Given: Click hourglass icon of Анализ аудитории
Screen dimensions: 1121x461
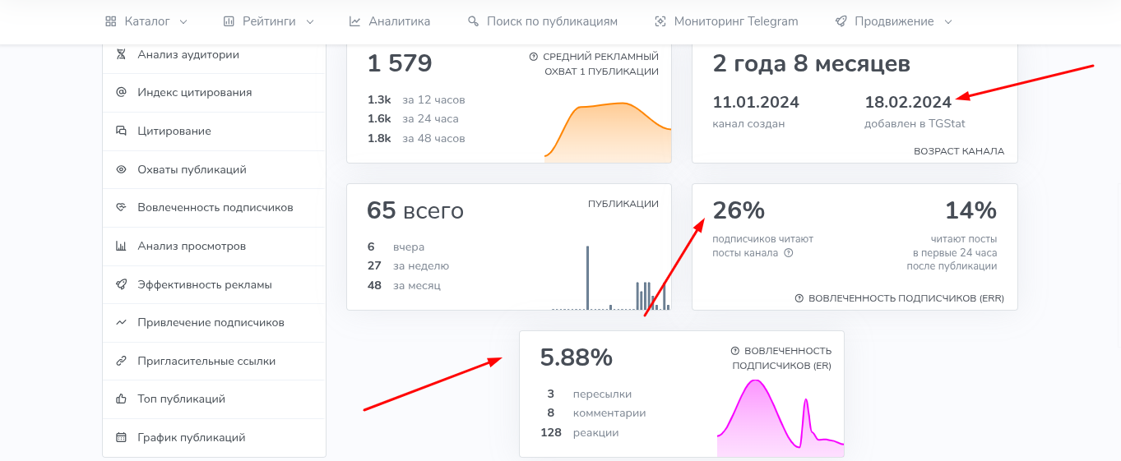Looking at the screenshot, I should point(121,55).
